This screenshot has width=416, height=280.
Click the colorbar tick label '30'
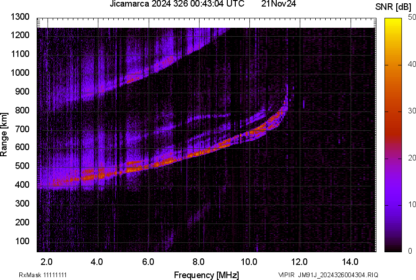[x=412, y=111]
